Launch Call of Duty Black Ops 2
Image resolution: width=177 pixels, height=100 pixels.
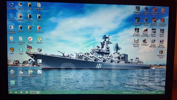tap(162, 22)
